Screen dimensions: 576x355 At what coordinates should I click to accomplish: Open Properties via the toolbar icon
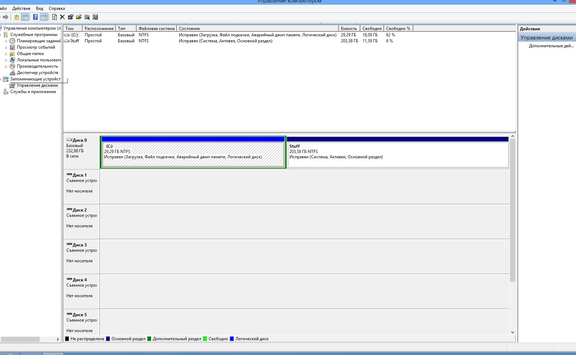tap(71, 17)
